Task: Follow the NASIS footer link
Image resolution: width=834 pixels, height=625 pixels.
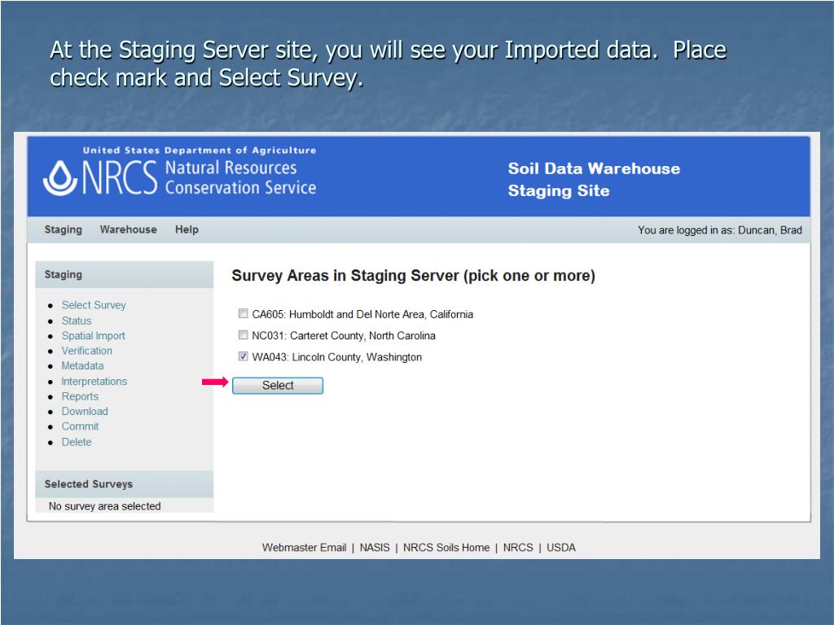Action: click(375, 548)
